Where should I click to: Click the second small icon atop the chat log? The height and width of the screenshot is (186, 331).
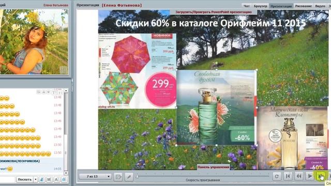[43, 92]
